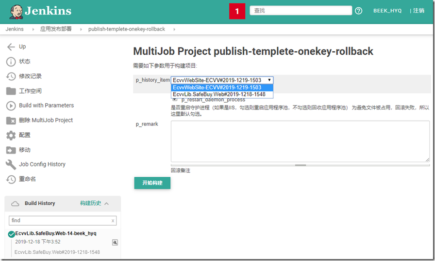Open the build parameters icon for build 14
Image resolution: width=435 pixels, height=261 pixels.
click(115, 243)
